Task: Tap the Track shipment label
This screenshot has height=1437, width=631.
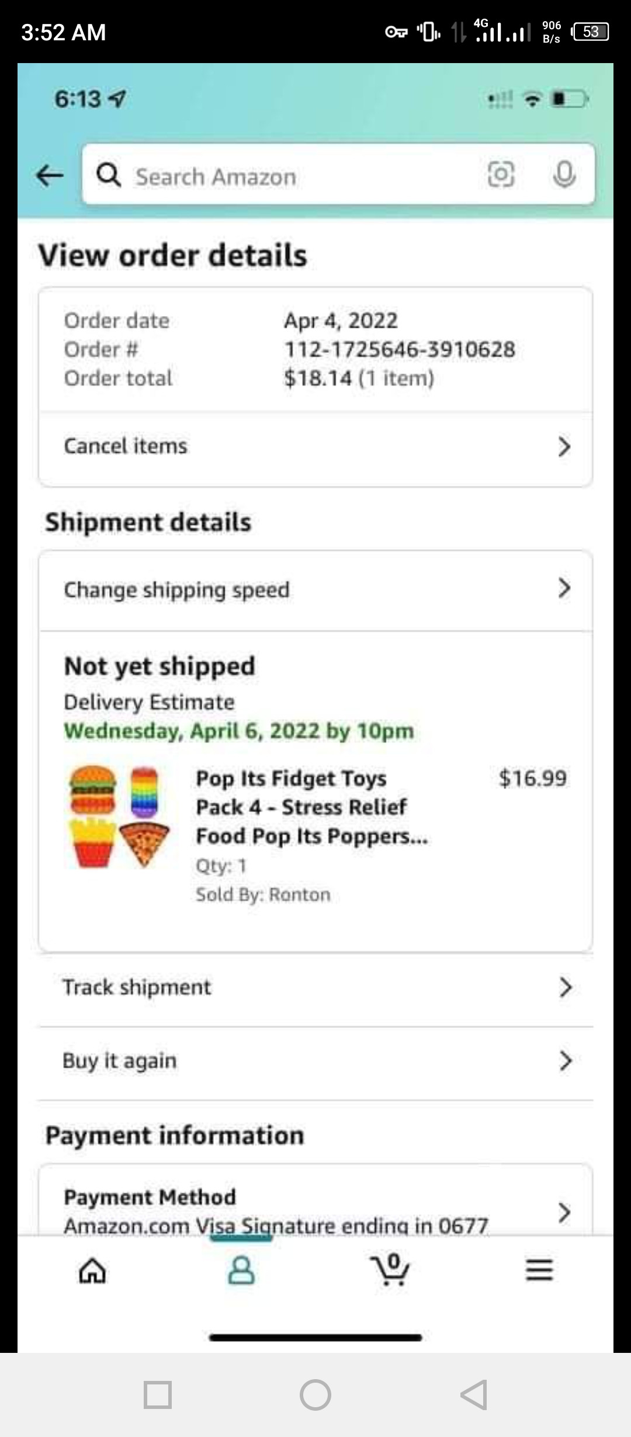Action: pos(137,987)
